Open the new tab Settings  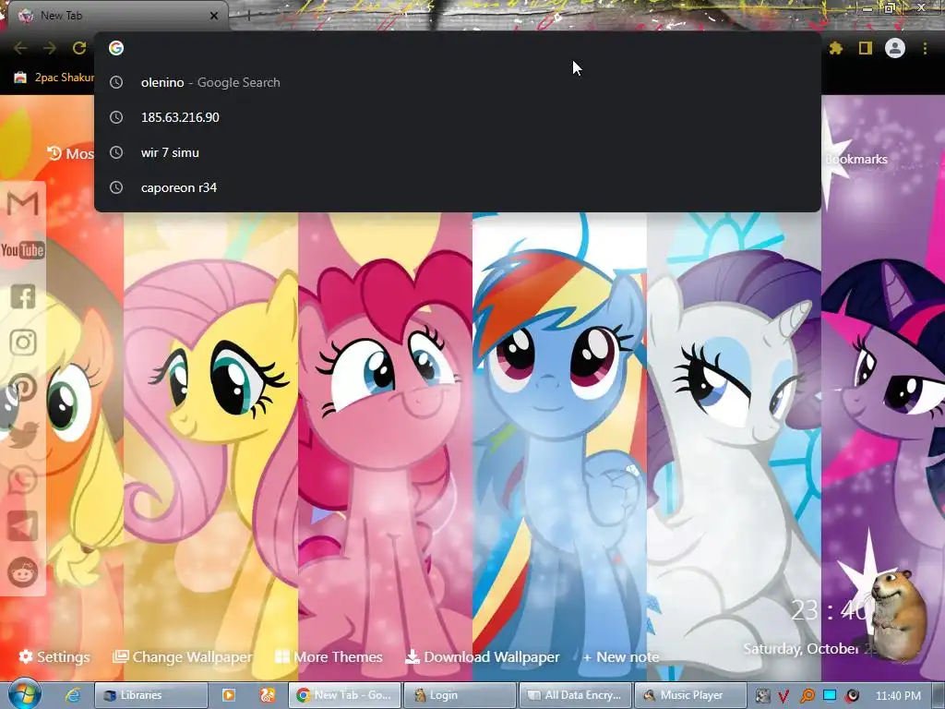pyautogui.click(x=54, y=656)
